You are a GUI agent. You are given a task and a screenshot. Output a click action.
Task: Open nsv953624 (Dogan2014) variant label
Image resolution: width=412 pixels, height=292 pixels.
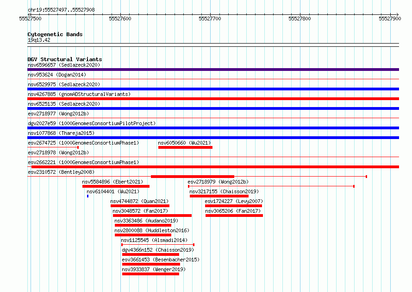(57, 75)
